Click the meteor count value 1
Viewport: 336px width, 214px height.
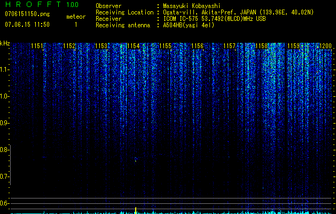[76, 25]
